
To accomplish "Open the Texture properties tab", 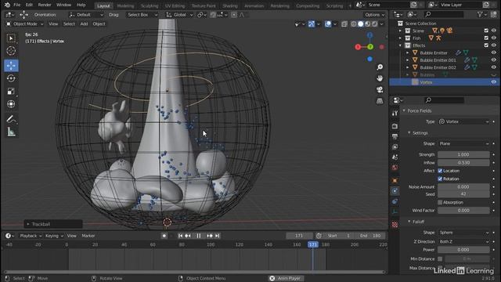I will point(395,225).
